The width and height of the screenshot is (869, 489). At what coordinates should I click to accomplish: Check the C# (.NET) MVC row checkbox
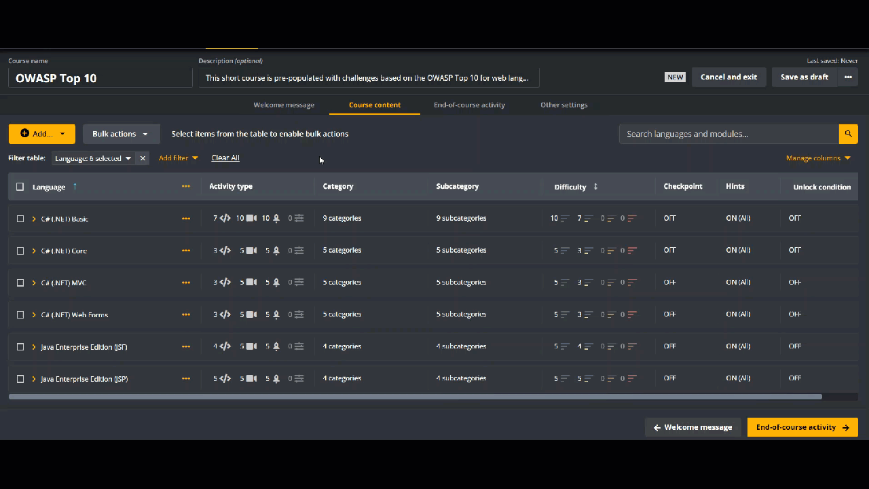pos(20,283)
